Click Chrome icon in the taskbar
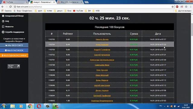This screenshot has width=193, height=109. (30, 106)
